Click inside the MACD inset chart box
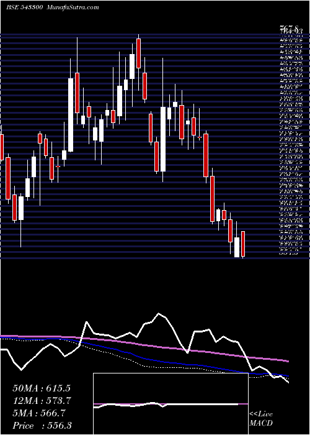This screenshot has height=435, width=310. [170, 404]
